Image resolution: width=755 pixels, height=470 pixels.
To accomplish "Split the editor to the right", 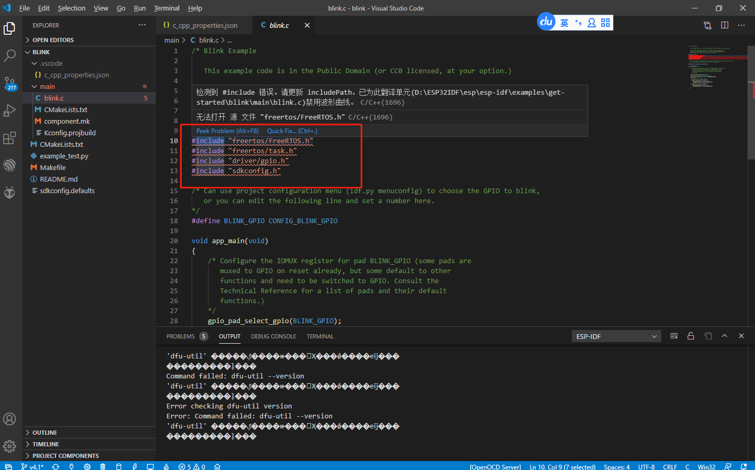I will click(x=724, y=25).
